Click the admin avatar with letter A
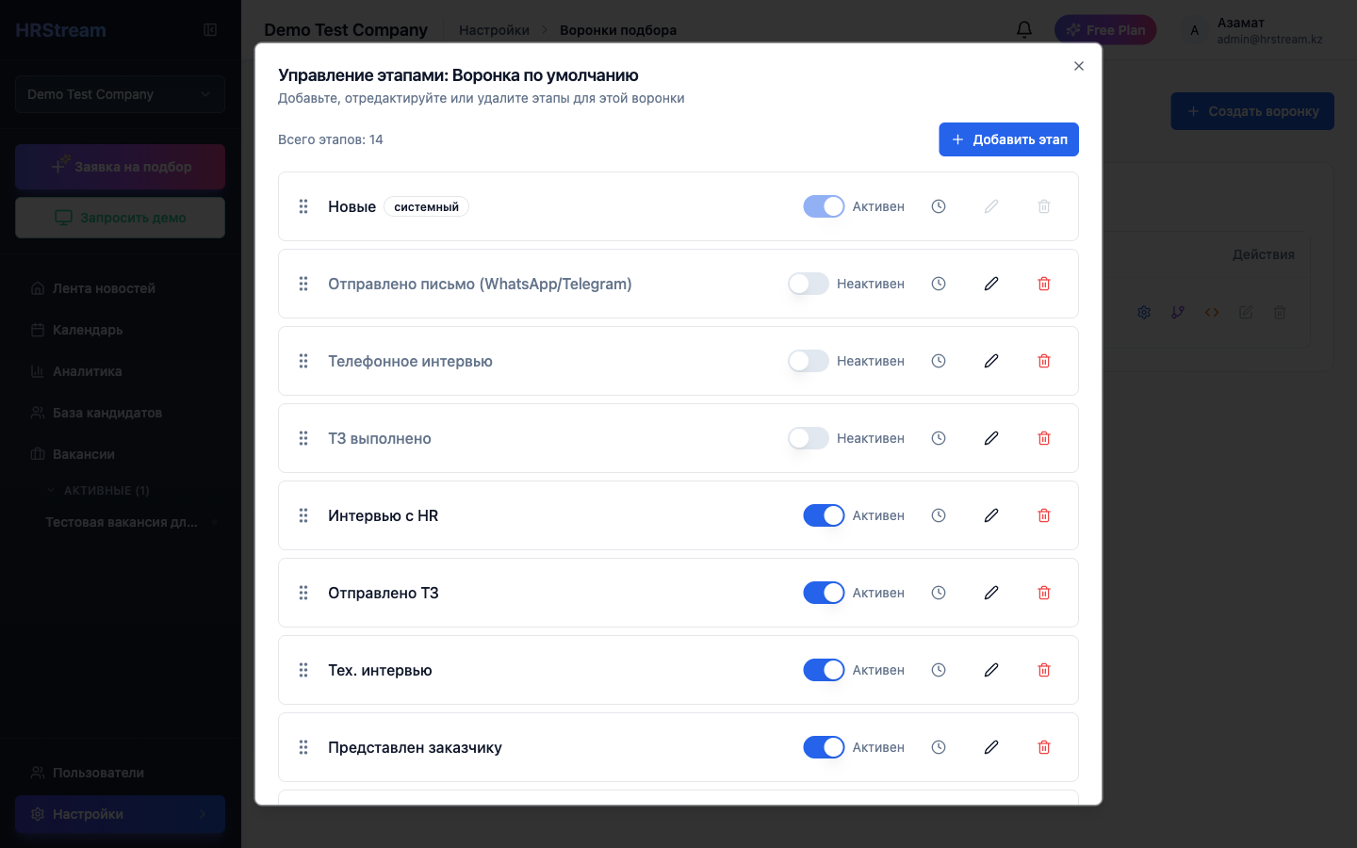Viewport: 1357px width, 848px height. [x=1194, y=30]
